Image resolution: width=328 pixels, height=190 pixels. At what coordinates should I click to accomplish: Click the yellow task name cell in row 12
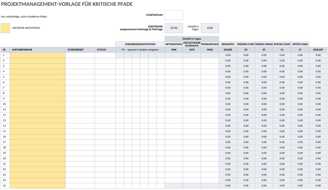tap(38, 115)
